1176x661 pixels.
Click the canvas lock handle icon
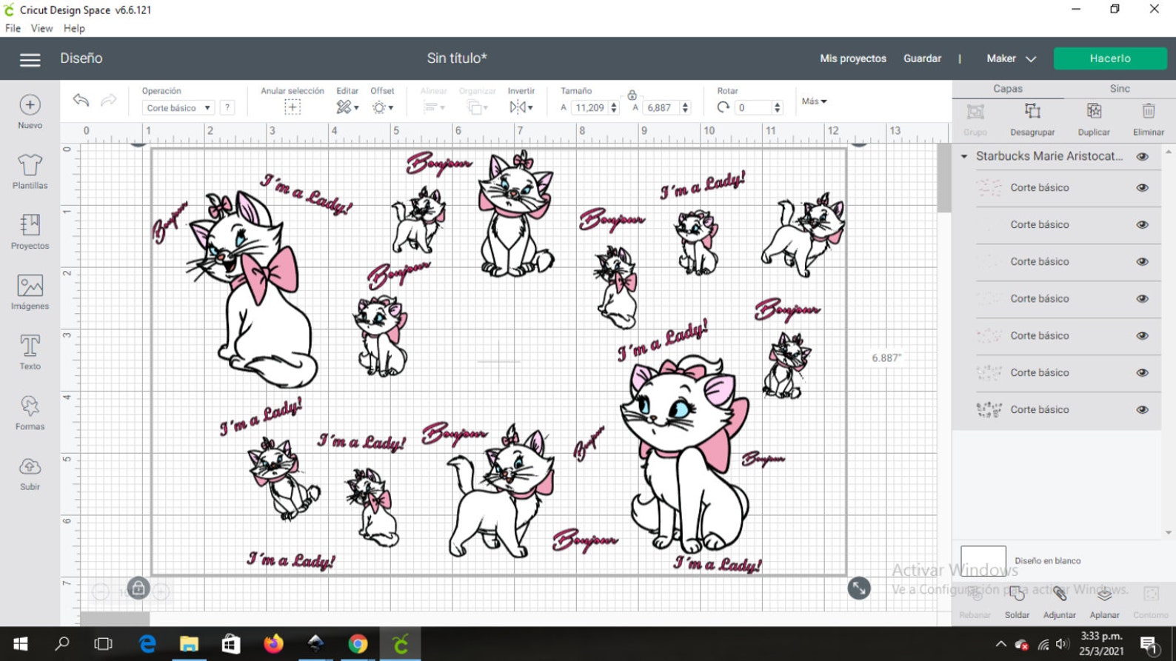click(x=138, y=588)
